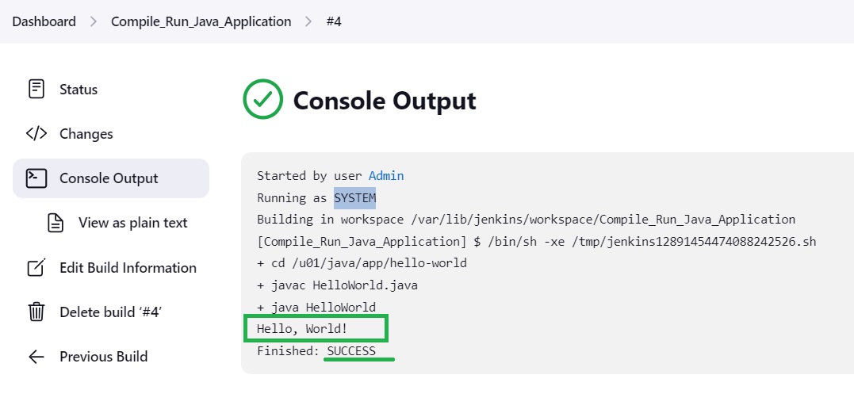The width and height of the screenshot is (854, 394).
Task: Click the Changes code-brackets icon
Action: (x=36, y=134)
